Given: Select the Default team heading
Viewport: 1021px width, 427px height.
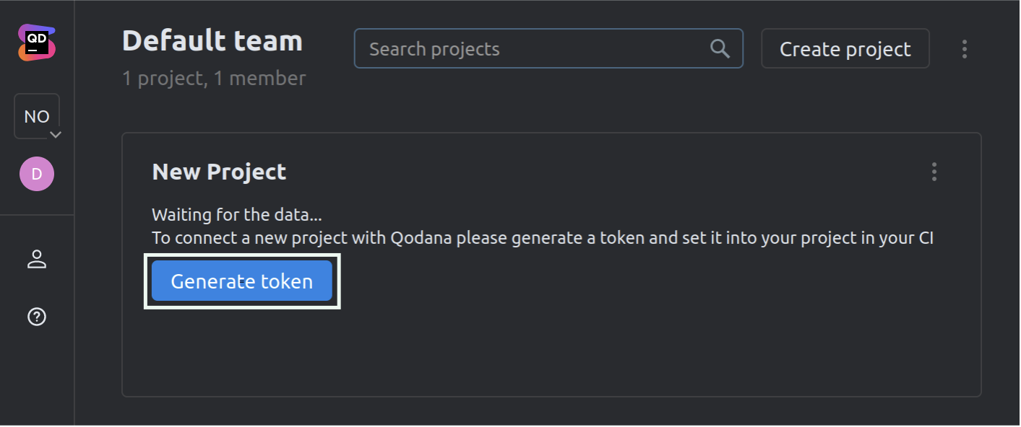Looking at the screenshot, I should (x=212, y=41).
